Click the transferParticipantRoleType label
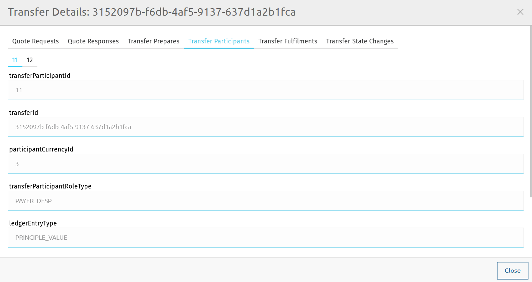The image size is (532, 282). [x=50, y=186]
